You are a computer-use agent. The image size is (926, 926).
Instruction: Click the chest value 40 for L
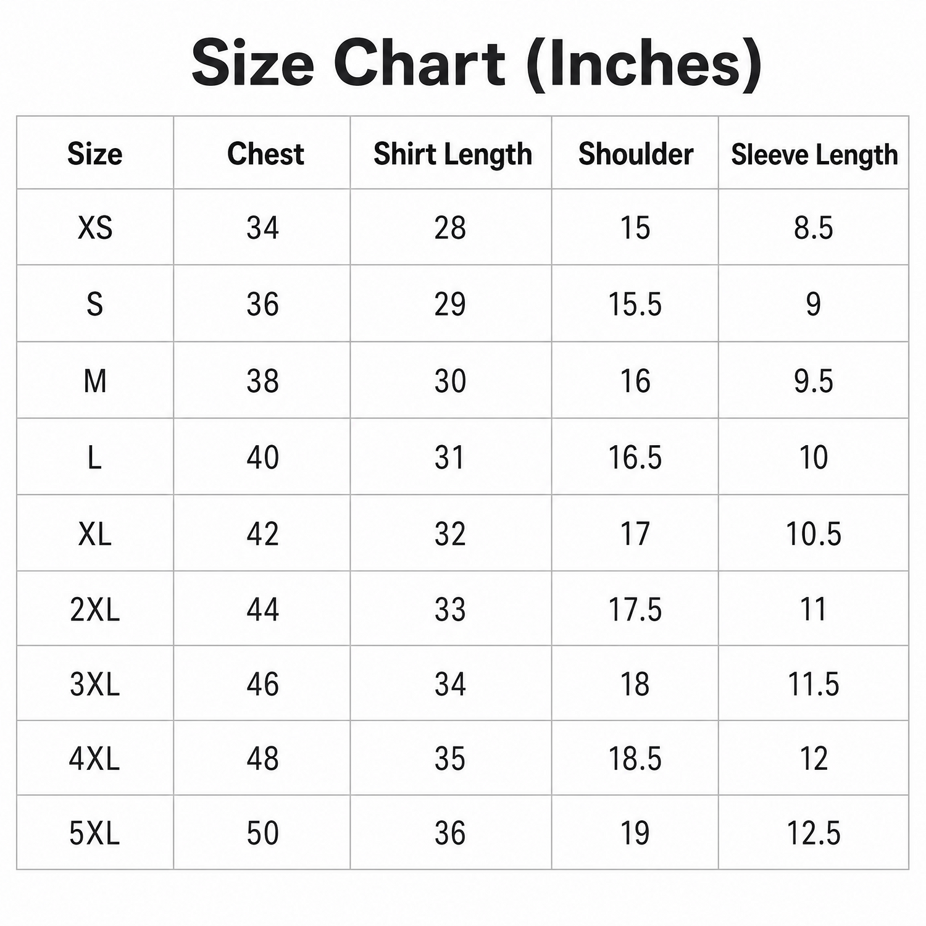tap(263, 457)
